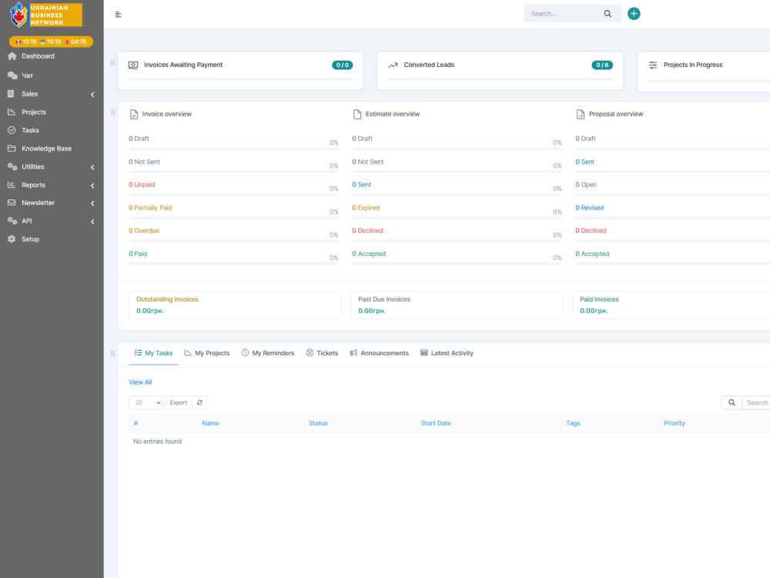Screen dimensions: 770x578
Task: Click the 0 Revised proposals link
Action: tap(590, 208)
